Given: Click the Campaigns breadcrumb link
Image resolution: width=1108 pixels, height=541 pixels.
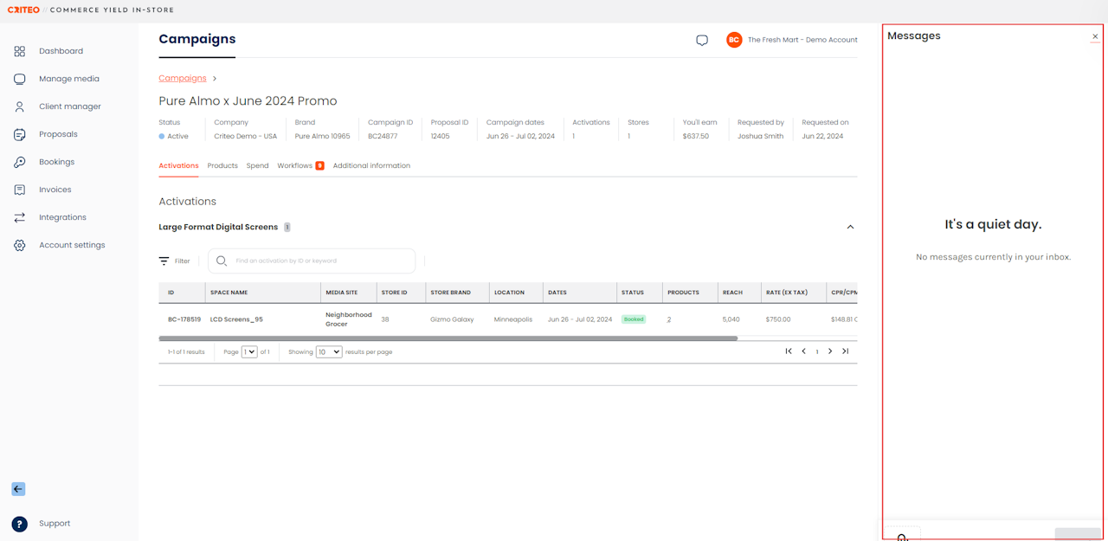Looking at the screenshot, I should (x=183, y=79).
